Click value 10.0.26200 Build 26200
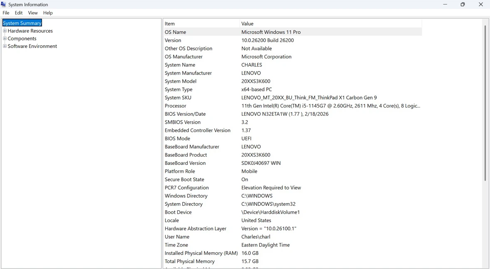490x269 pixels. [268, 40]
